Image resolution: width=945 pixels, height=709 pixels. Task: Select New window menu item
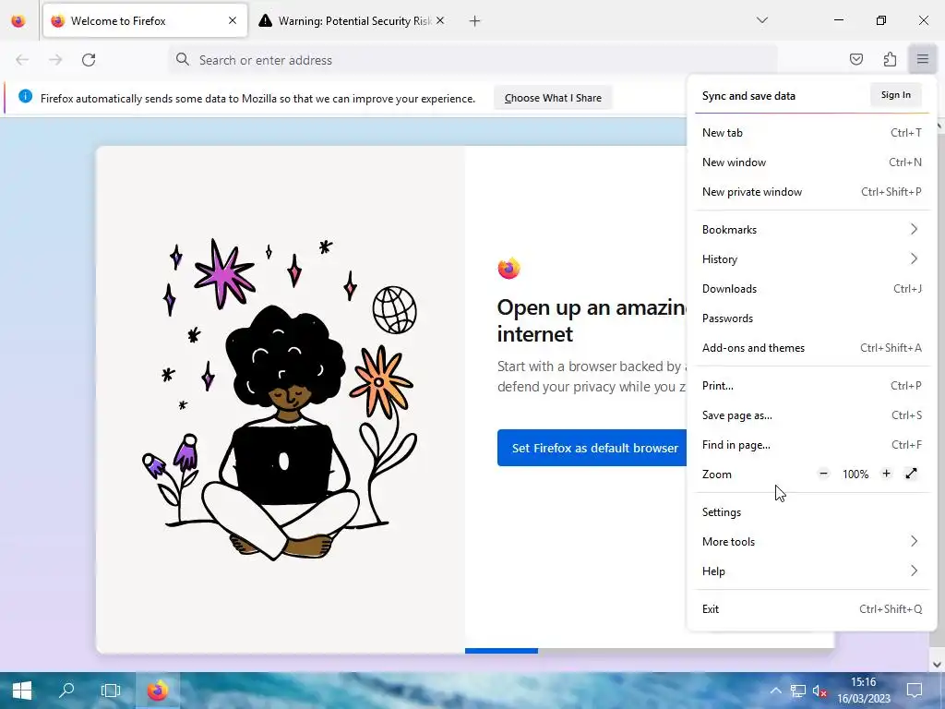(x=812, y=162)
